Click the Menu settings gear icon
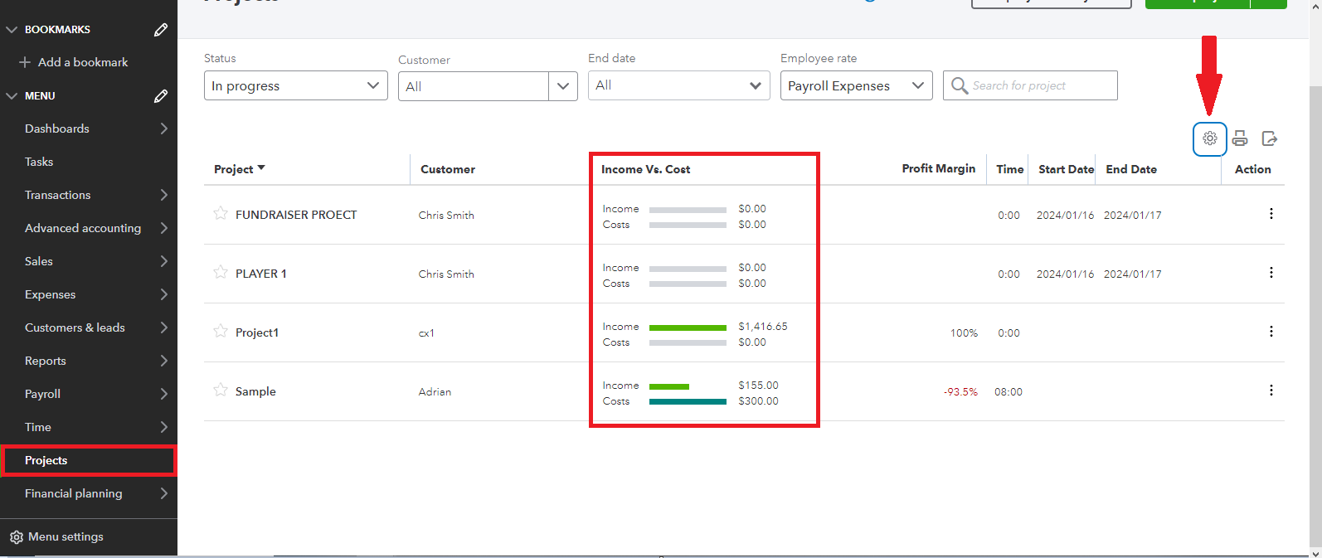 coord(17,537)
